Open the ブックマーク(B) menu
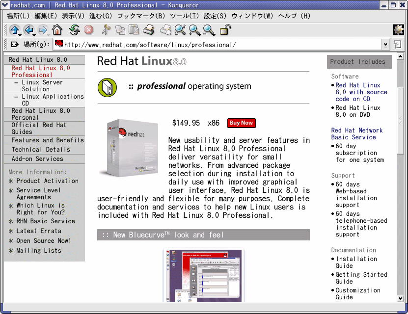Image resolution: width=408 pixels, height=314 pixels. click(x=141, y=16)
